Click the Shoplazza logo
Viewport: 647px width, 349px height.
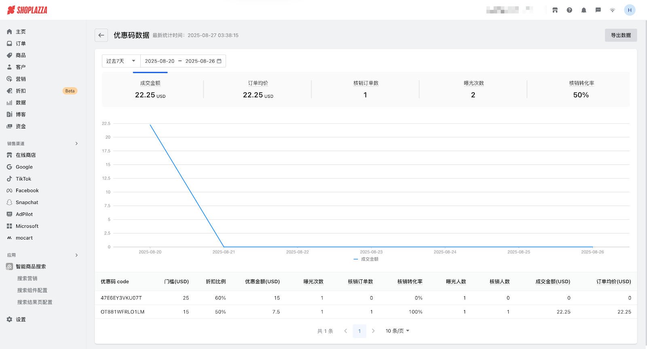click(27, 10)
